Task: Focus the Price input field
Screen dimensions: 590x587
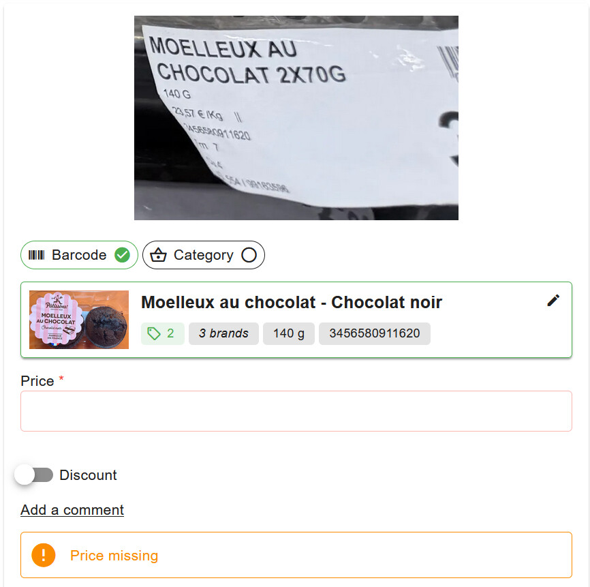Action: pos(296,411)
